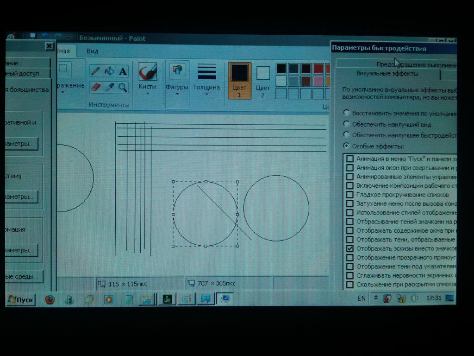Select the Magnifier tool
This screenshot has height=356, width=474.
pos(123,87)
